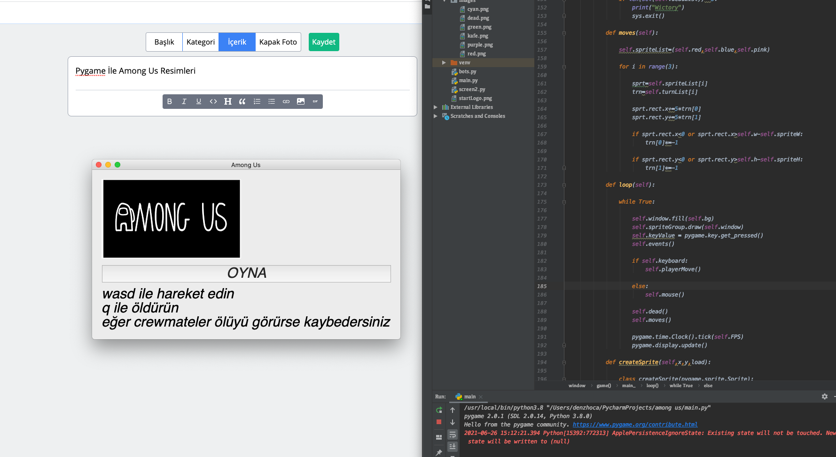Image resolution: width=836 pixels, height=457 pixels.
Task: Fold the def createSprite block at line 194
Action: [564, 362]
